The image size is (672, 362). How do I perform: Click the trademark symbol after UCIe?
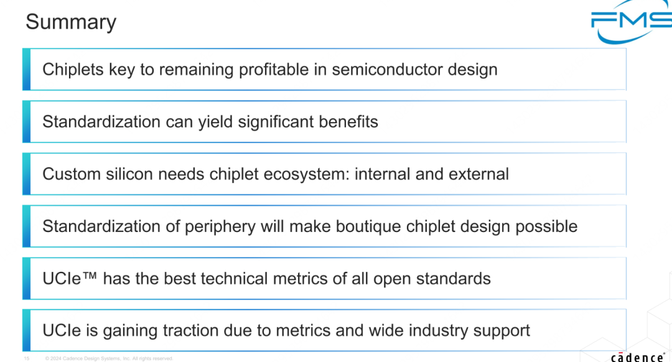(89, 275)
